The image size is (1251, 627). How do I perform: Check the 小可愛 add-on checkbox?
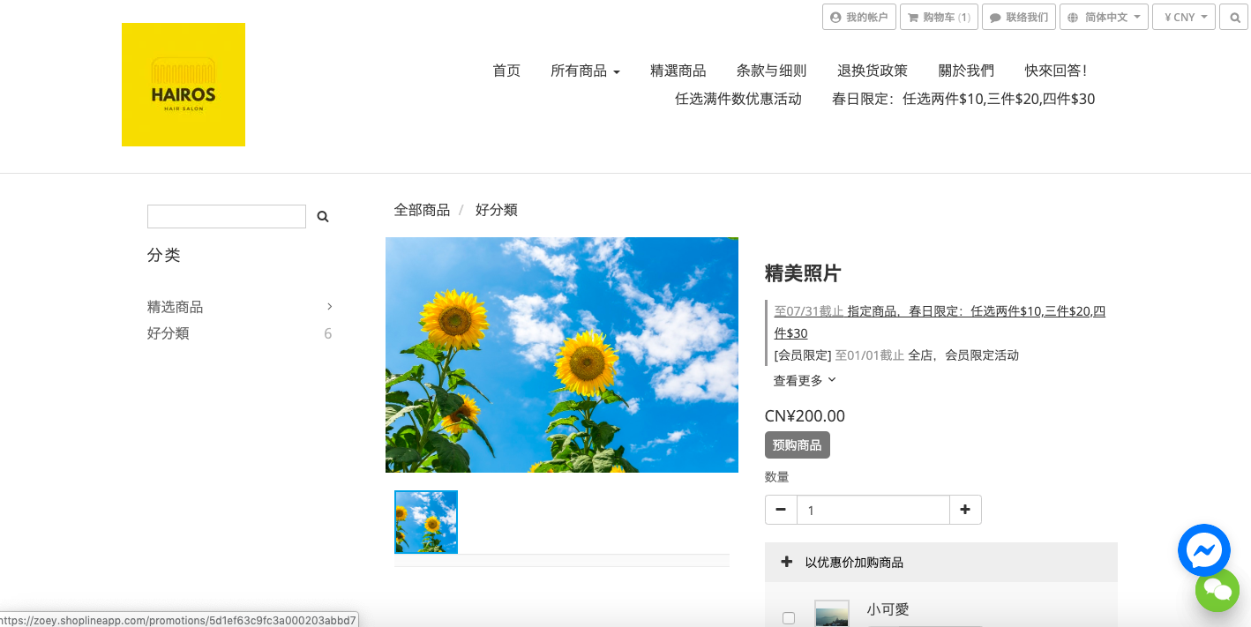point(789,618)
